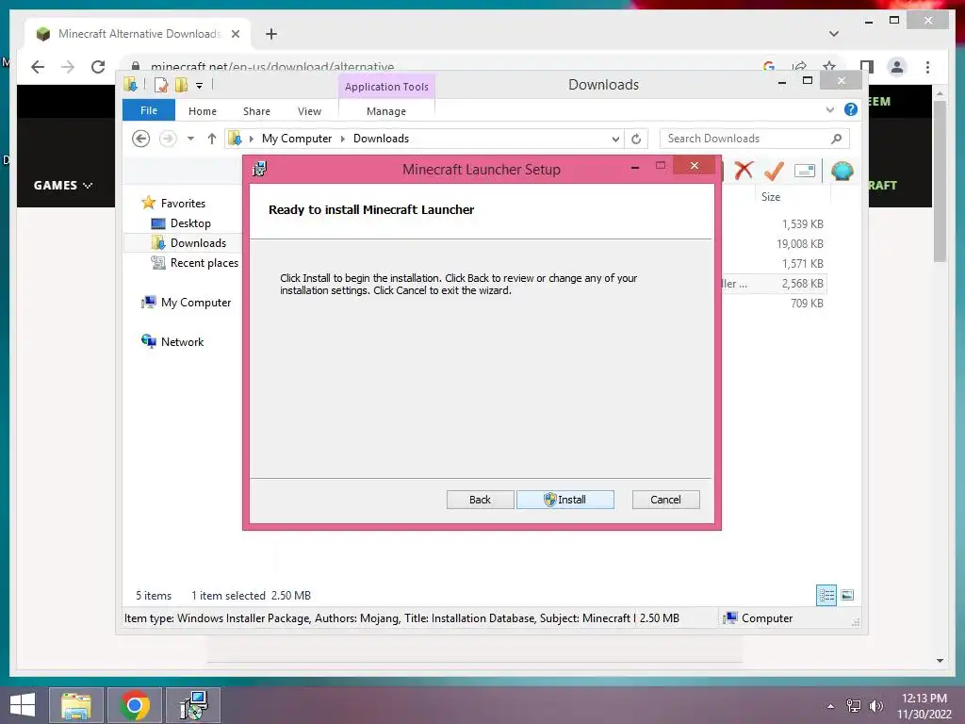Sort files by the Size column header
Image resolution: width=965 pixels, height=724 pixels.
[771, 197]
